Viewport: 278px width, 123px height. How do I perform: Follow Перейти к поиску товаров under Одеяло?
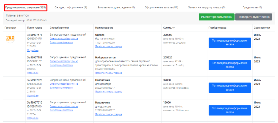tap(109, 46)
